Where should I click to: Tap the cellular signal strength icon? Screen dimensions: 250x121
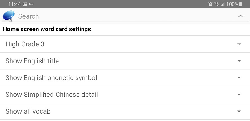pyautogui.click(x=222, y=4)
